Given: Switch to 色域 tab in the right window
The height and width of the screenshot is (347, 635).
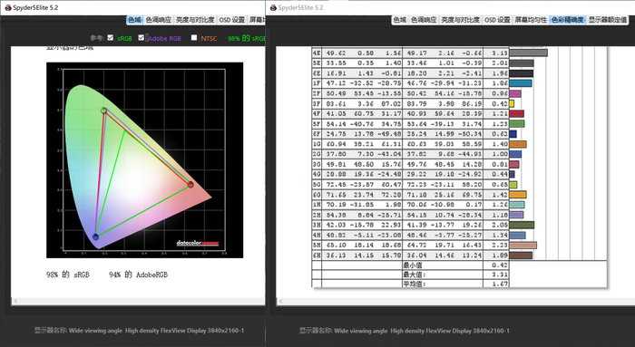Looking at the screenshot, I should [400, 20].
